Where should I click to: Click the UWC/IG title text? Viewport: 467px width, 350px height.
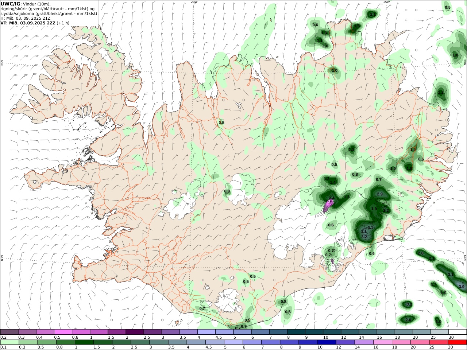tap(11, 4)
